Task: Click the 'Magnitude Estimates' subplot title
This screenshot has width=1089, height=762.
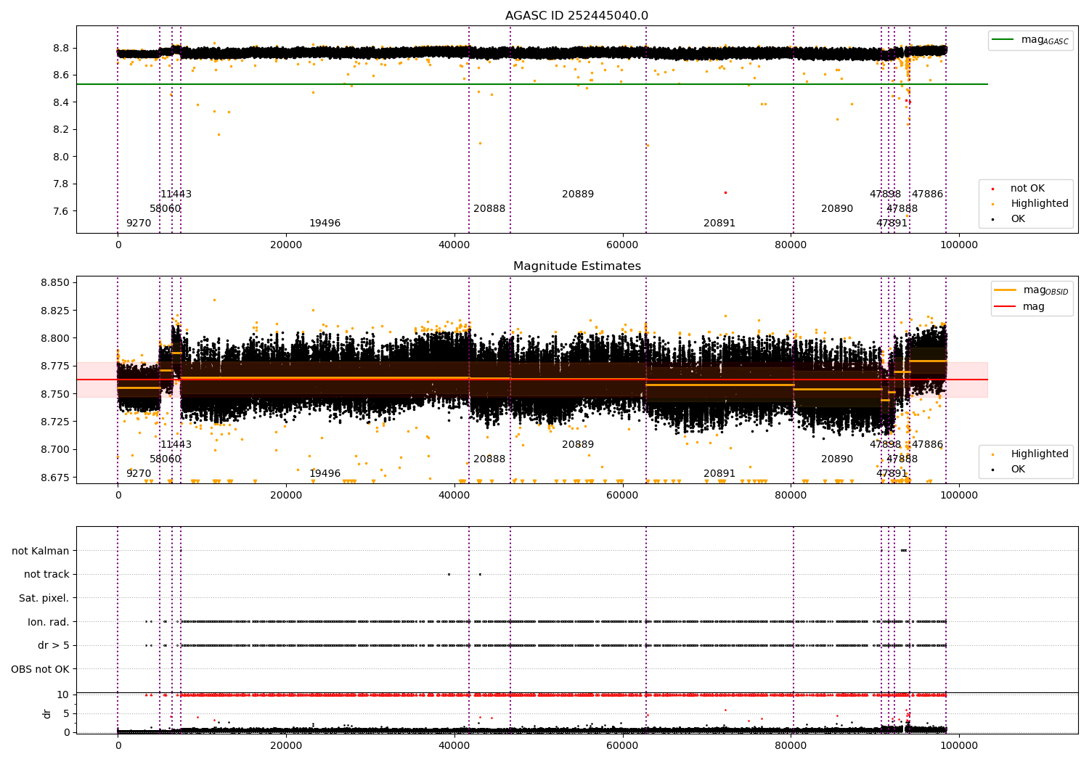Action: click(x=576, y=266)
